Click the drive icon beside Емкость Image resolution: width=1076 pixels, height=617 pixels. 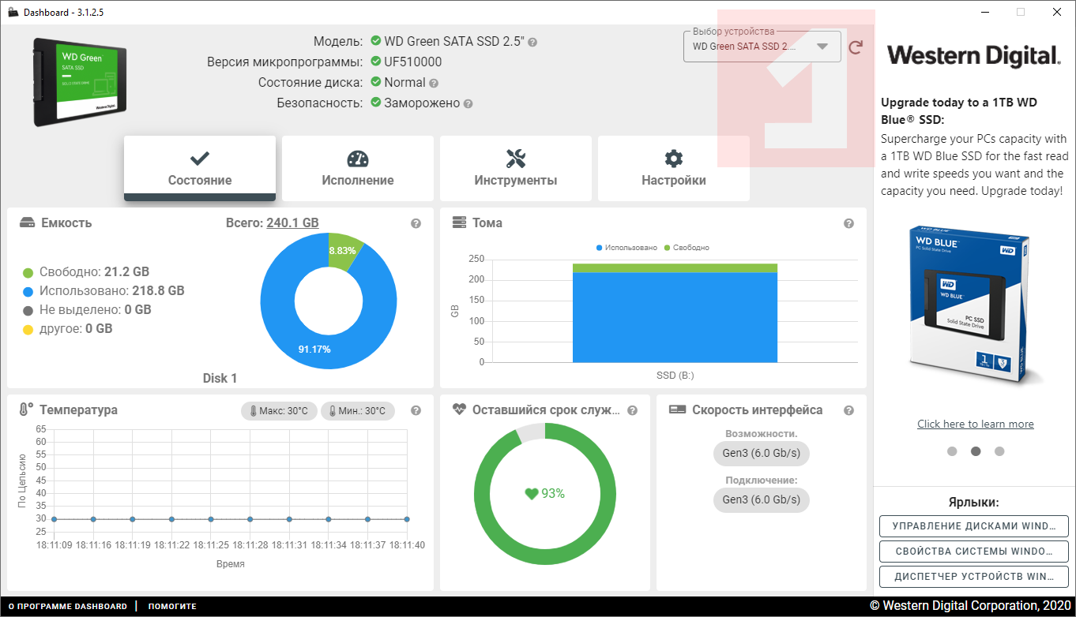(x=27, y=222)
